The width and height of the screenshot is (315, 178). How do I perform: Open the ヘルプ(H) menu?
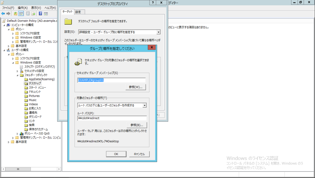[x=50, y=8]
